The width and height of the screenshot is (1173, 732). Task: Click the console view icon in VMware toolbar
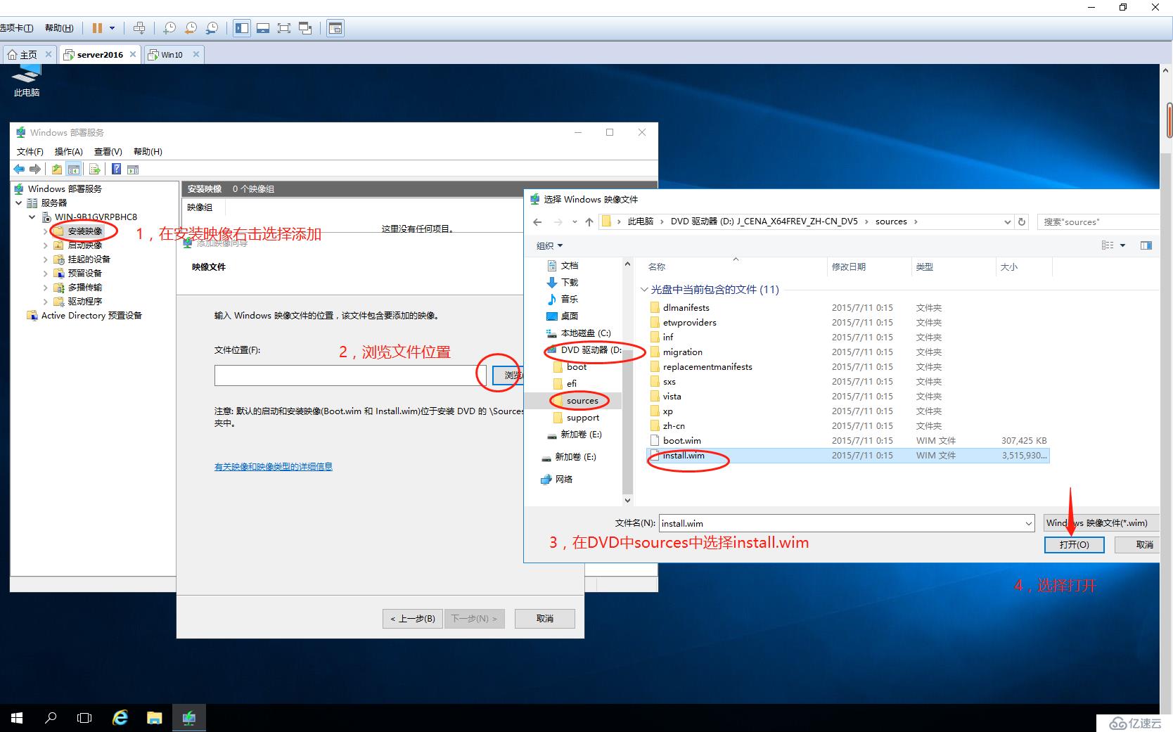(x=335, y=28)
